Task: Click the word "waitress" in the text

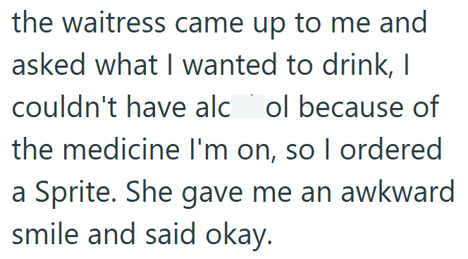Action: click(113, 23)
